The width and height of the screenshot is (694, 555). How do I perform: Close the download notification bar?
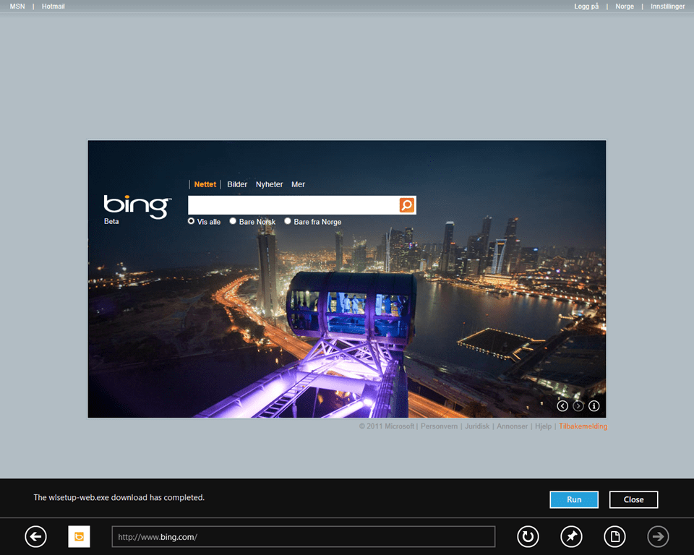click(633, 499)
